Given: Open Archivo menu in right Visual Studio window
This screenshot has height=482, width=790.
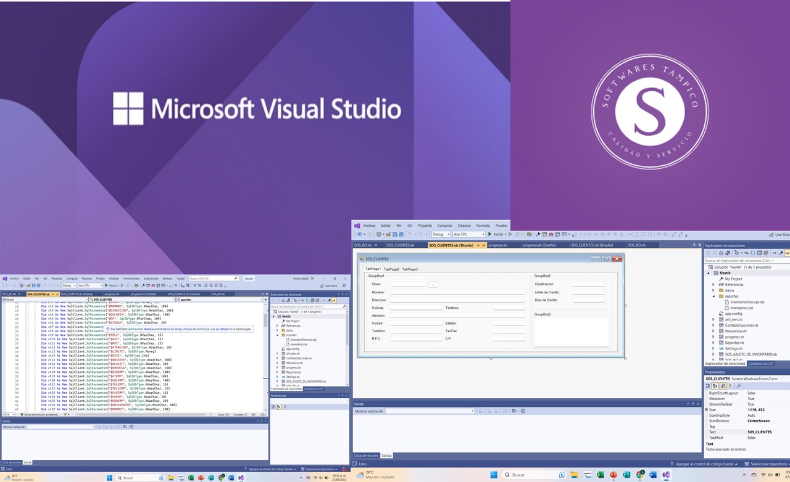Looking at the screenshot, I should pyautogui.click(x=369, y=226).
